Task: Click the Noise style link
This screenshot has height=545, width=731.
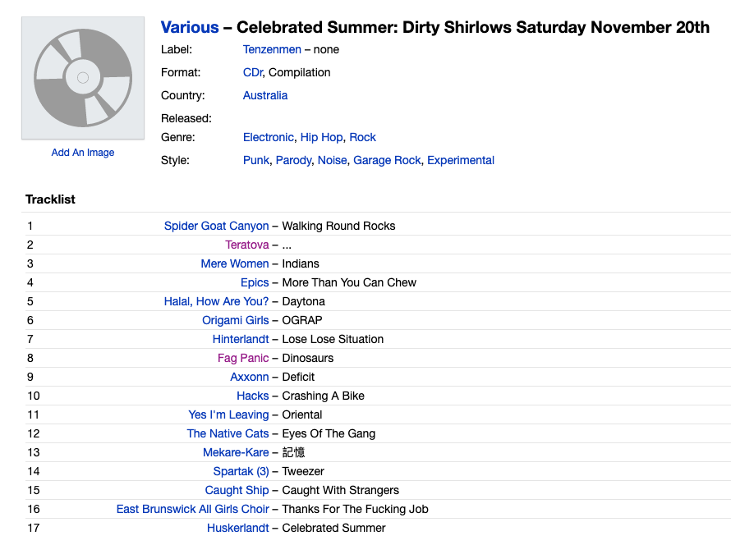Action: point(332,160)
